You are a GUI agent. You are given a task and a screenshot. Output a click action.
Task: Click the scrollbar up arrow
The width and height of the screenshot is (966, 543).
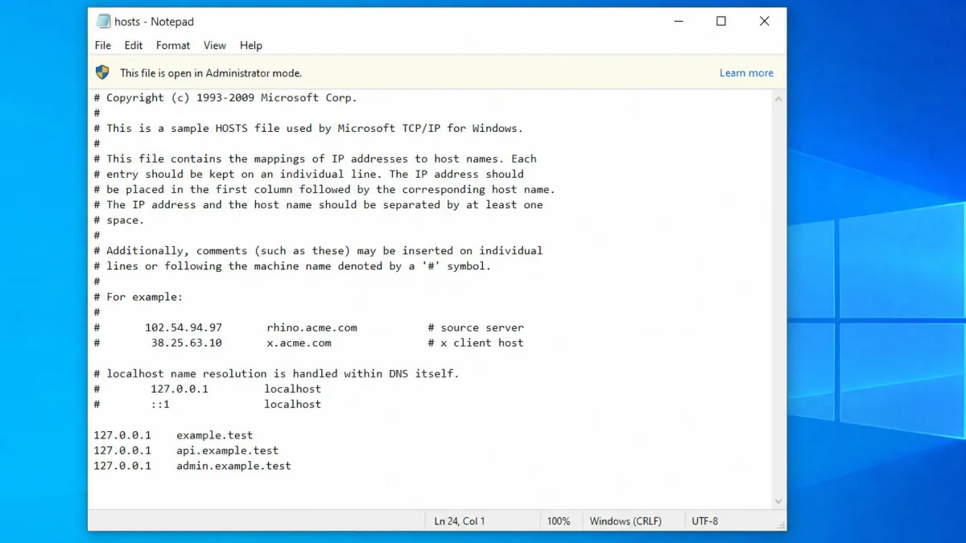pyautogui.click(x=778, y=99)
